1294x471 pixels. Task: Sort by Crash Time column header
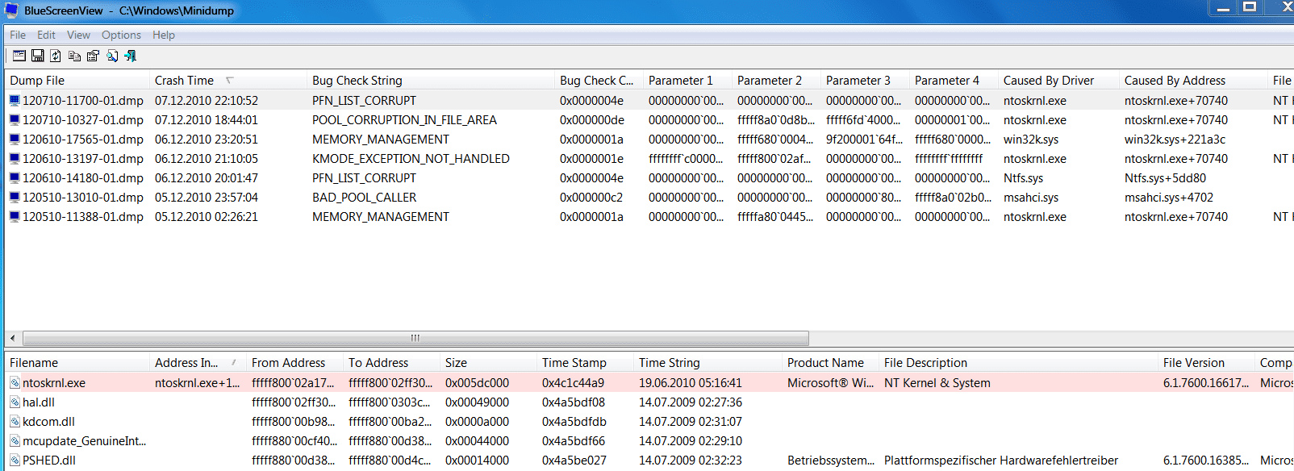228,81
